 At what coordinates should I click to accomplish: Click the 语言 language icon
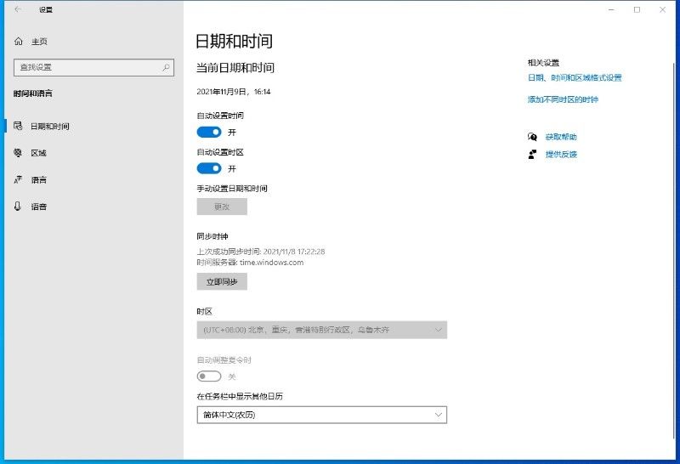pos(18,179)
